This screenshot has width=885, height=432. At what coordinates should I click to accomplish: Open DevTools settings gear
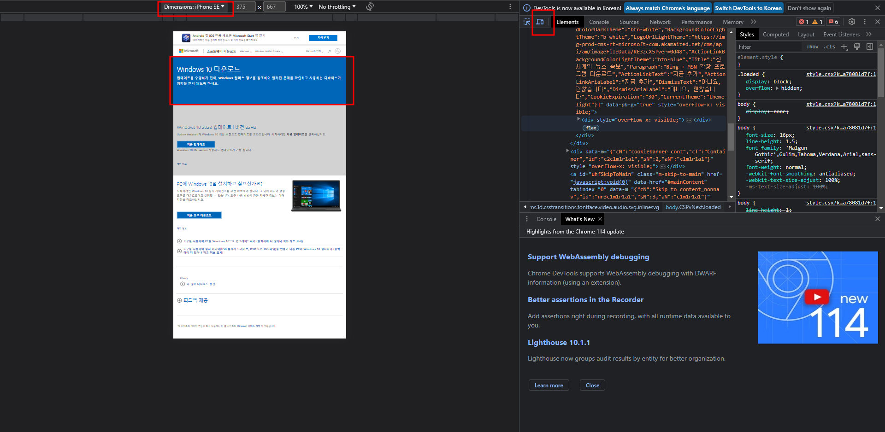click(852, 22)
